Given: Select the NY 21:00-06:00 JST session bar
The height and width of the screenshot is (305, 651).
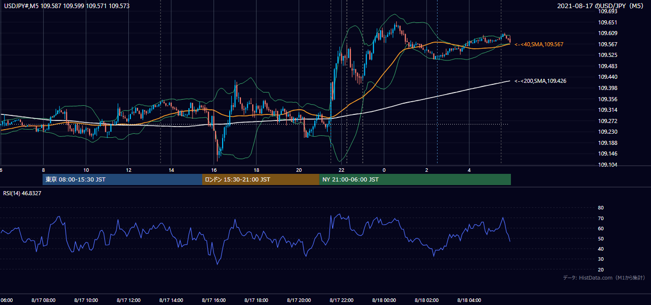Looking at the screenshot, I should pos(415,179).
